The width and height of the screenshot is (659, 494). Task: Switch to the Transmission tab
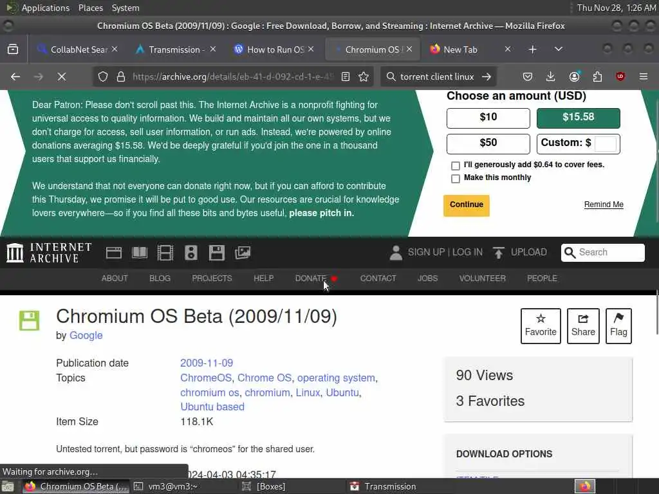[174, 50]
